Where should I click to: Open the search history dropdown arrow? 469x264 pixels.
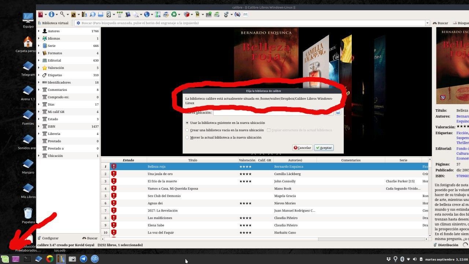pos(427,23)
